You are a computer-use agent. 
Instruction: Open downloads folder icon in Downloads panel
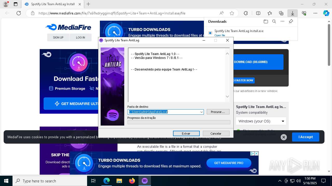(x=266, y=21)
